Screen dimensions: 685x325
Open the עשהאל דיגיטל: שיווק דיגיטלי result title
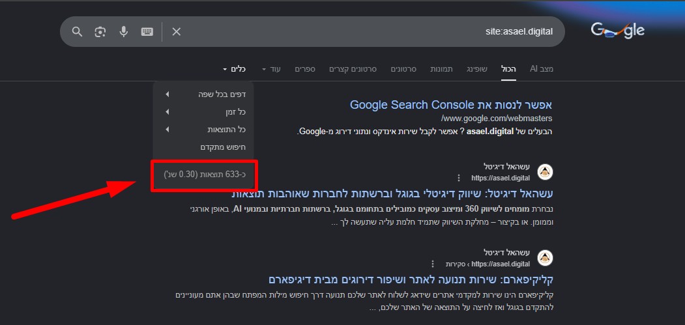click(x=392, y=193)
